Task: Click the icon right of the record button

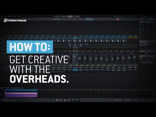Action: point(69,100)
